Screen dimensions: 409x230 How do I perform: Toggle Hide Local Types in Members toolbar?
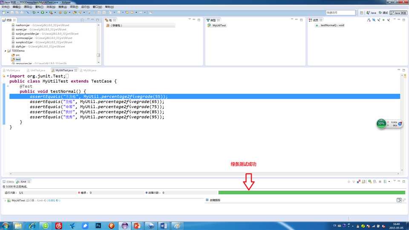389,20
